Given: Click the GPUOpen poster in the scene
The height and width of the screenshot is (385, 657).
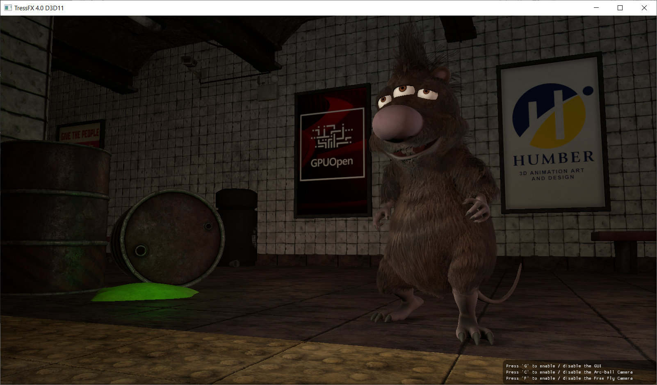Looking at the screenshot, I should click(333, 150).
